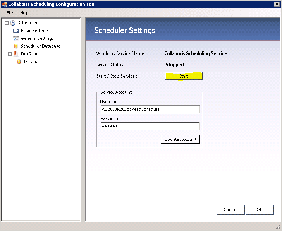The height and width of the screenshot is (231, 282).
Task: Click the DocRead red bookmark icon
Action: [x=16, y=54]
